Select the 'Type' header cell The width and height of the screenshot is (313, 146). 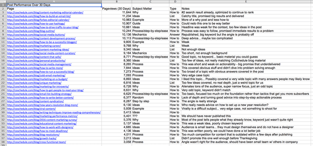[175, 9]
